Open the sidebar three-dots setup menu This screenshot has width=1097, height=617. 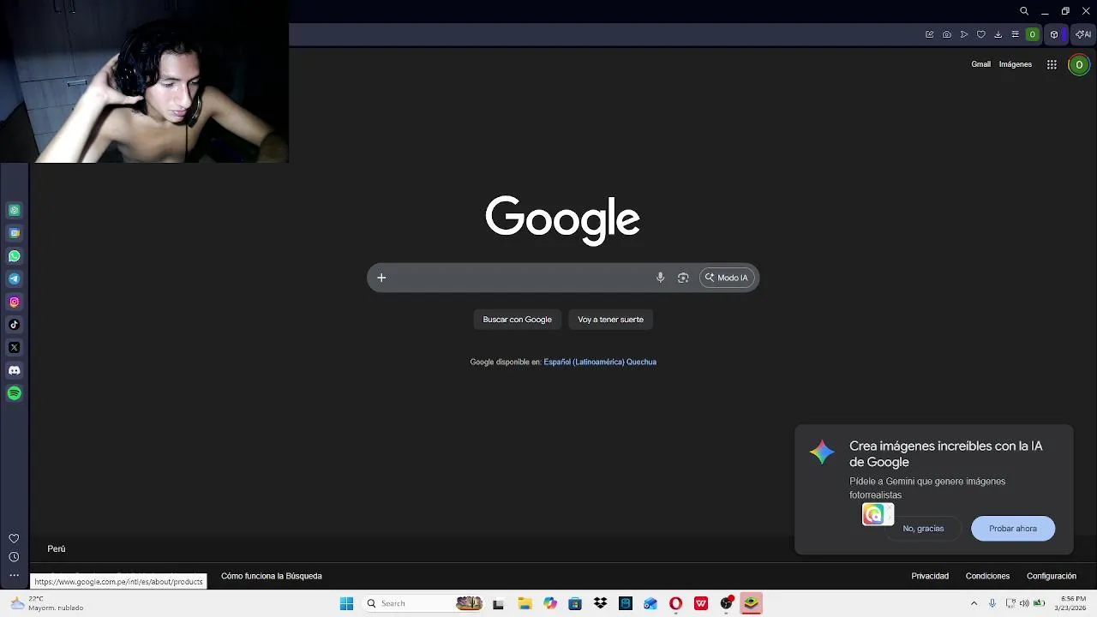14,575
